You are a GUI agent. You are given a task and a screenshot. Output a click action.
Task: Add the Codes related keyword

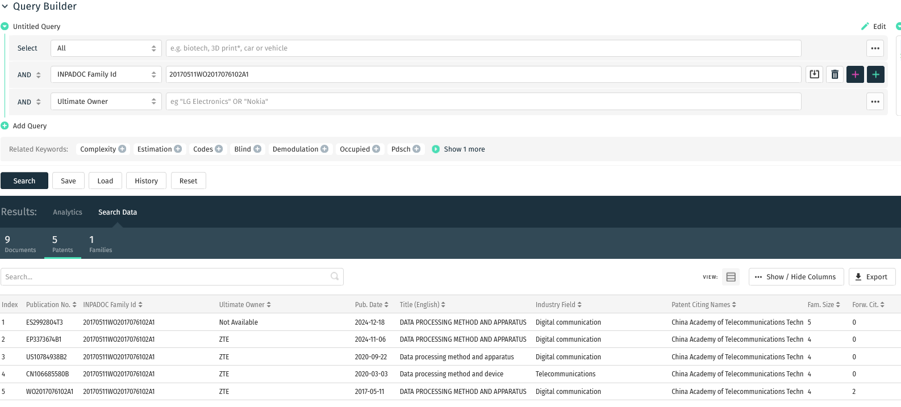pyautogui.click(x=219, y=149)
